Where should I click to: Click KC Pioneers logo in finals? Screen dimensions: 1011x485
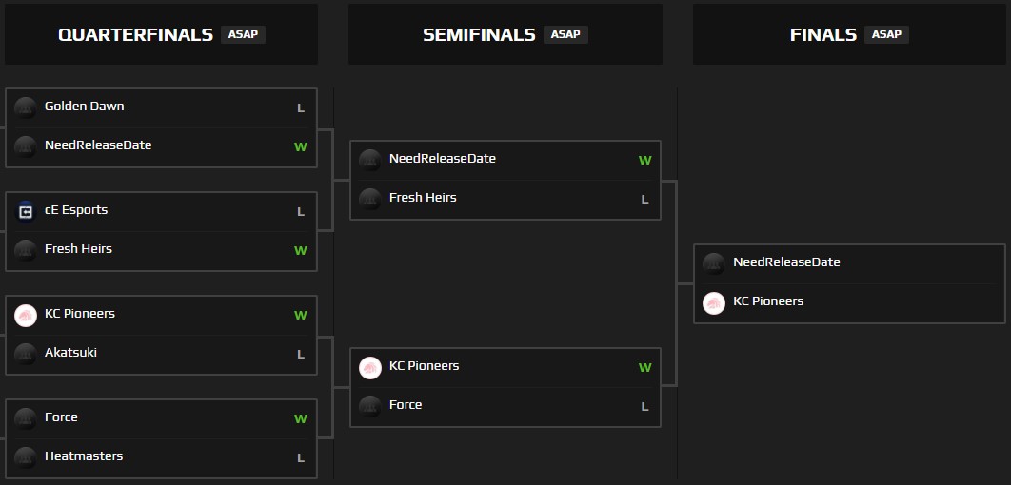(x=714, y=302)
